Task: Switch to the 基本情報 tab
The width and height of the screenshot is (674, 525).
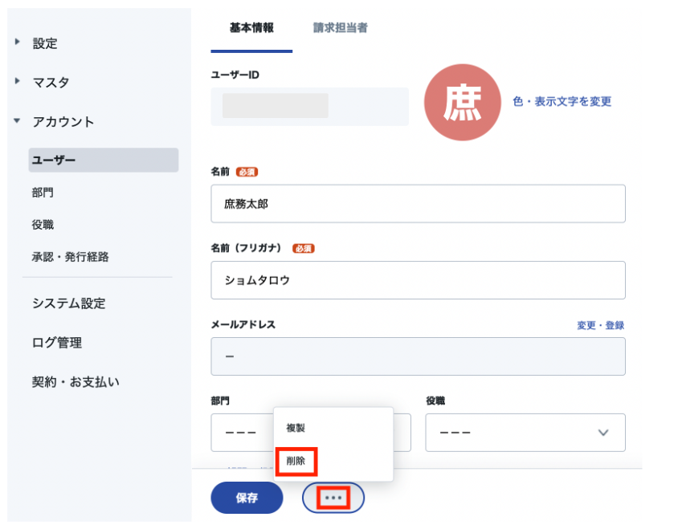Action: [251, 28]
